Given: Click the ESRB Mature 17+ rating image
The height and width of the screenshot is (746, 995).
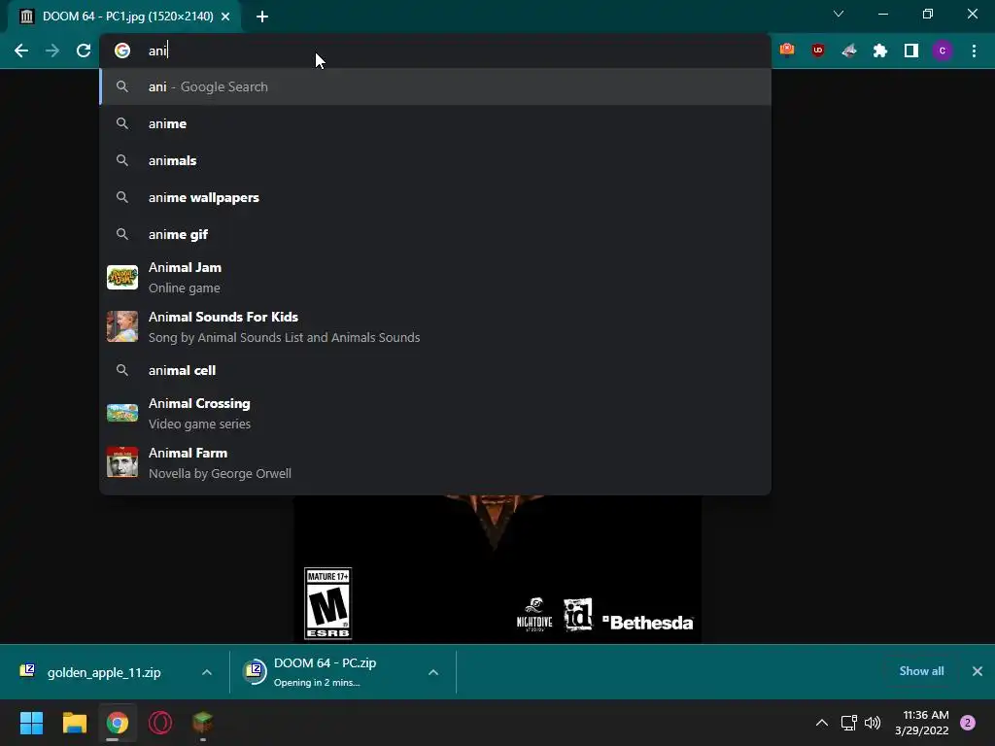Looking at the screenshot, I should [328, 603].
